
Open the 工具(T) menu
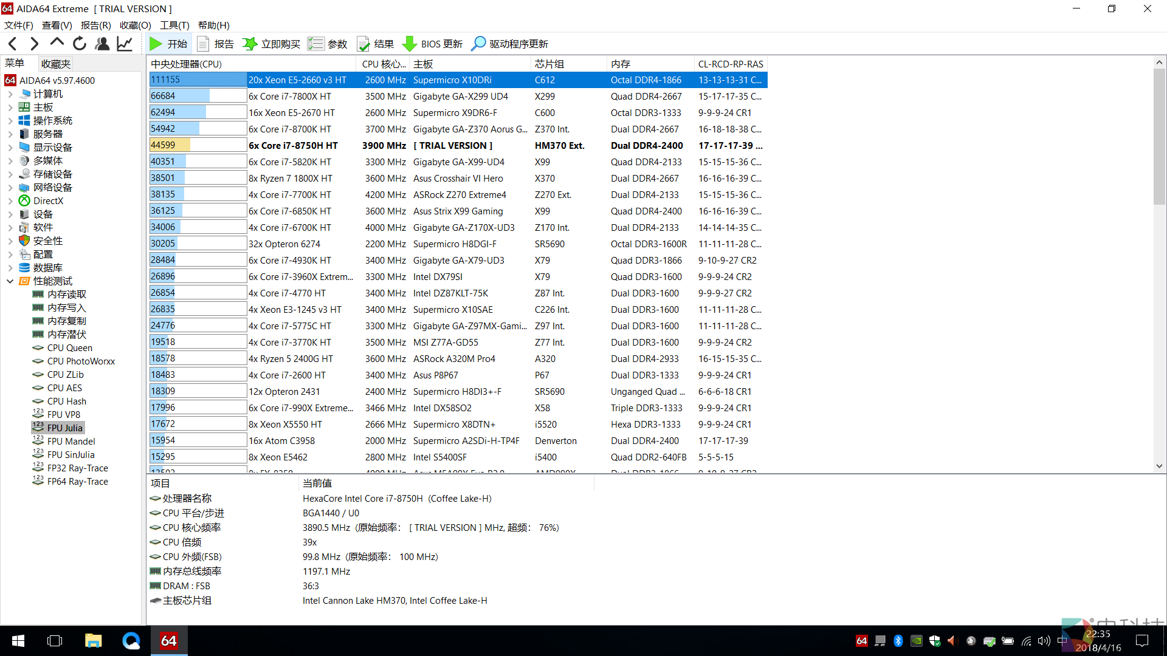pos(174,26)
